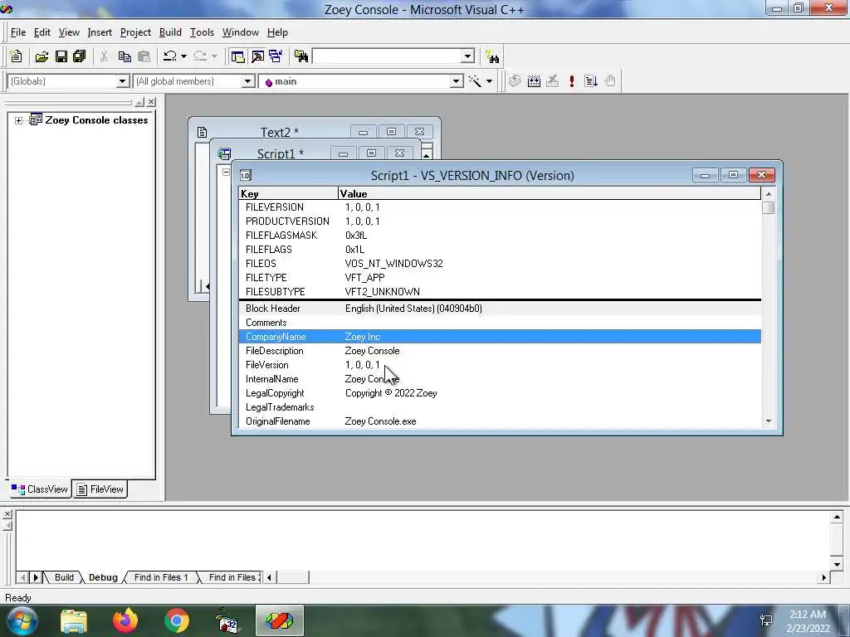
Task: Click the output pane scroll down arrow
Action: click(837, 564)
